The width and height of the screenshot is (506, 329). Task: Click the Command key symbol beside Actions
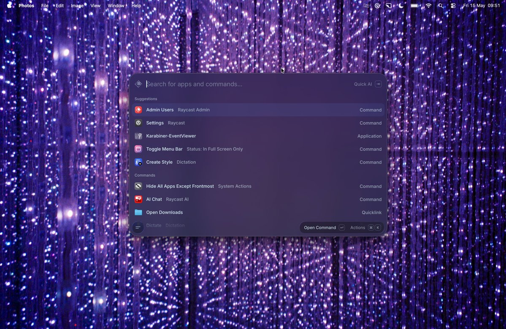click(371, 228)
